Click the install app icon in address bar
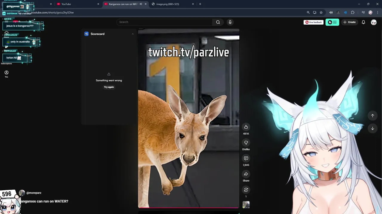Viewport: 382px width, 214px height. tap(315, 12)
